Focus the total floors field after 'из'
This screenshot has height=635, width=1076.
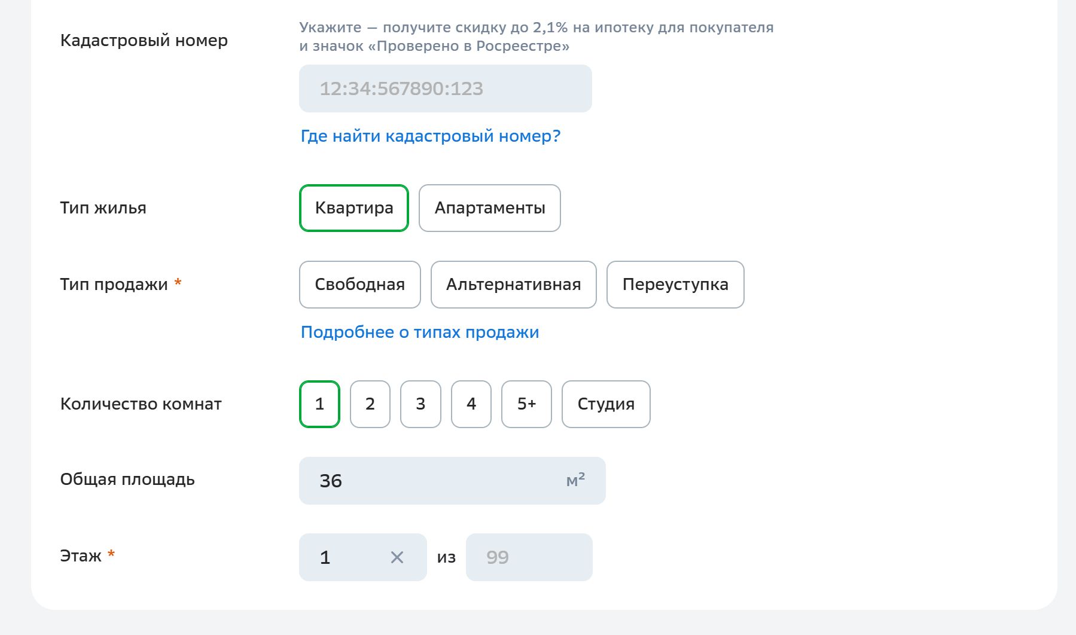pyautogui.click(x=529, y=557)
